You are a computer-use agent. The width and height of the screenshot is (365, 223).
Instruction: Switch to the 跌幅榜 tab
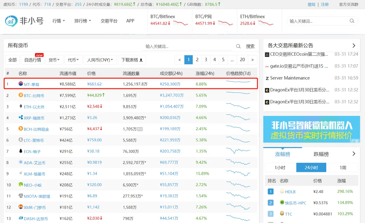[x=321, y=154]
